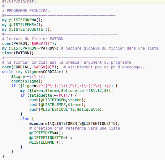Click the comment '# lecture du fichier PATRON'
The width and height of the screenshot is (165, 160).
coord(33,39)
